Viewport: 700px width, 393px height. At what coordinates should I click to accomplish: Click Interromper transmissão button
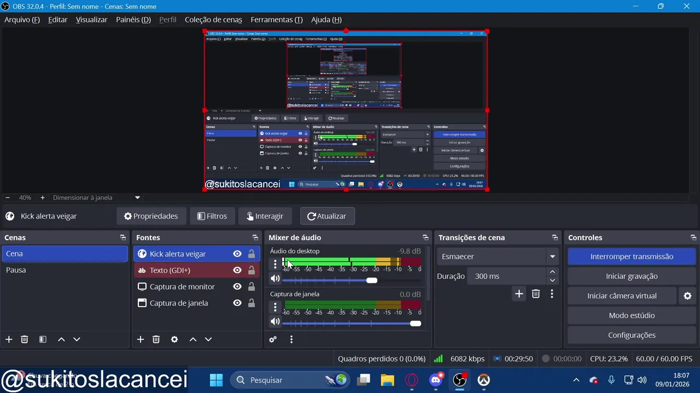[632, 257]
